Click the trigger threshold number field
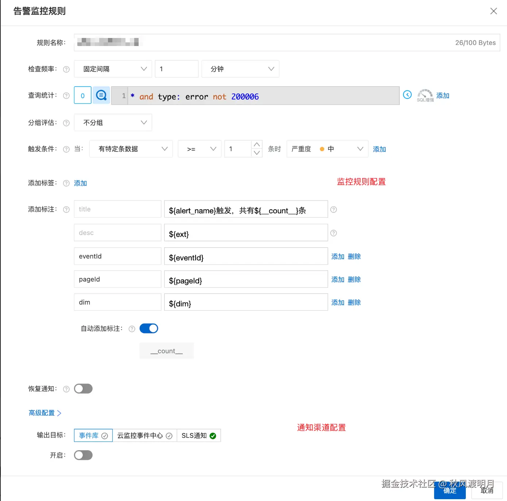The image size is (507, 501). click(x=238, y=149)
